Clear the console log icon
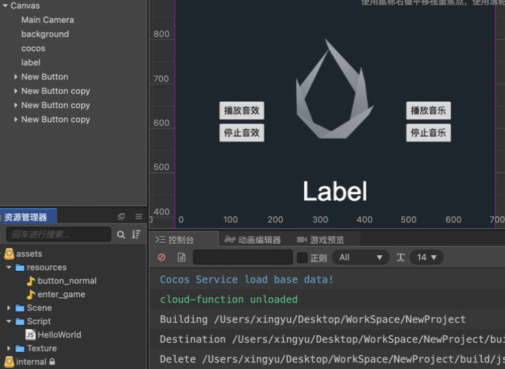The height and width of the screenshot is (369, 505). click(162, 257)
